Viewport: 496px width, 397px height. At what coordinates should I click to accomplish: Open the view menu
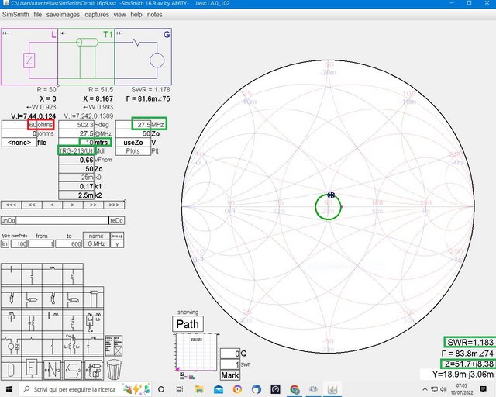pos(120,15)
